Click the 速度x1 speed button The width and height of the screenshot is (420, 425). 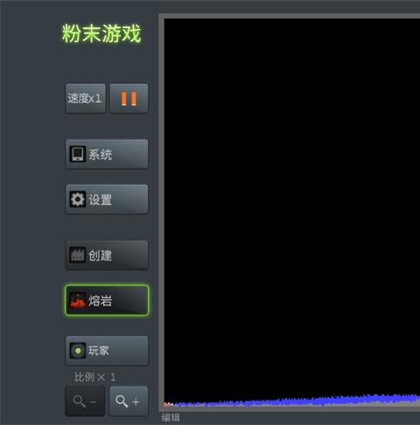pyautogui.click(x=86, y=98)
